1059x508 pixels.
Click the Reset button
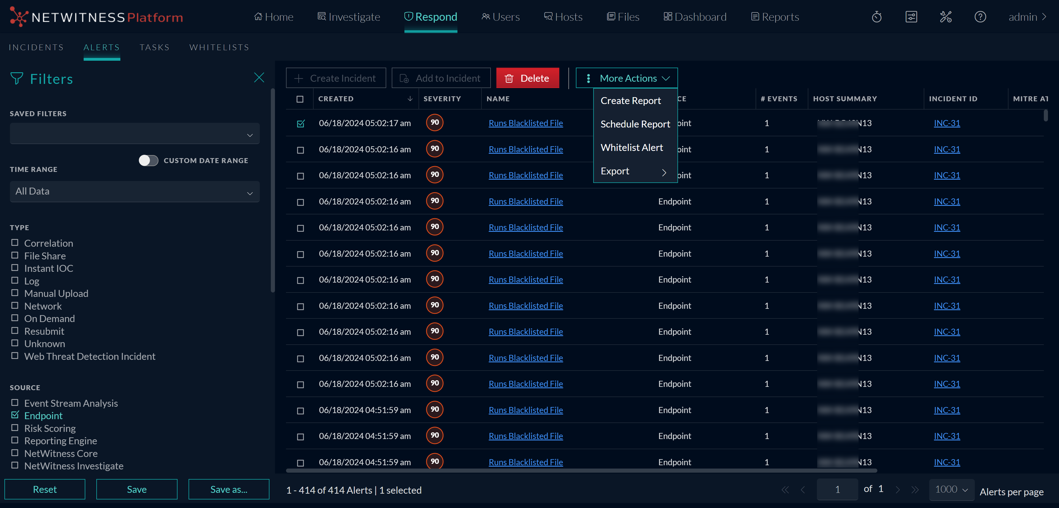coord(44,489)
